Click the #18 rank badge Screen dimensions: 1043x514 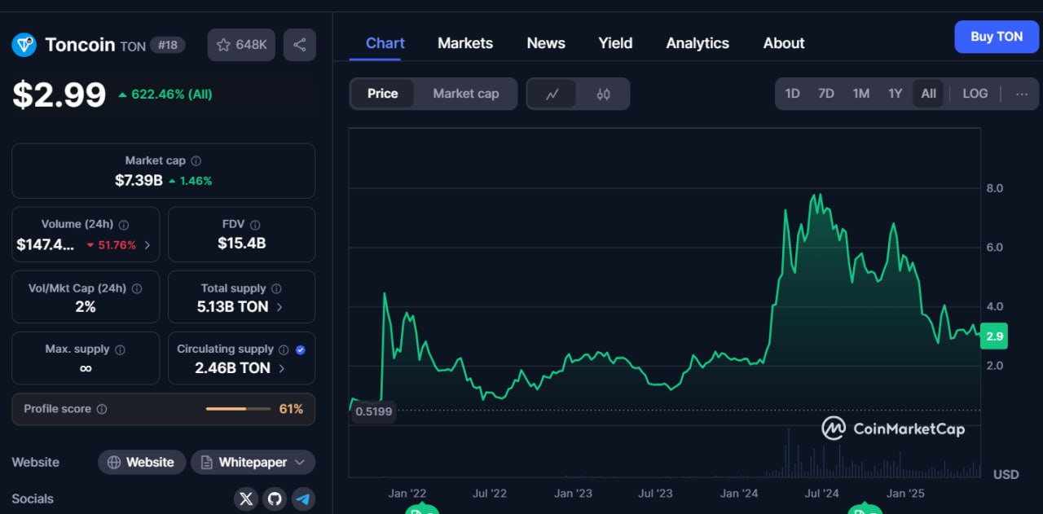(x=168, y=45)
